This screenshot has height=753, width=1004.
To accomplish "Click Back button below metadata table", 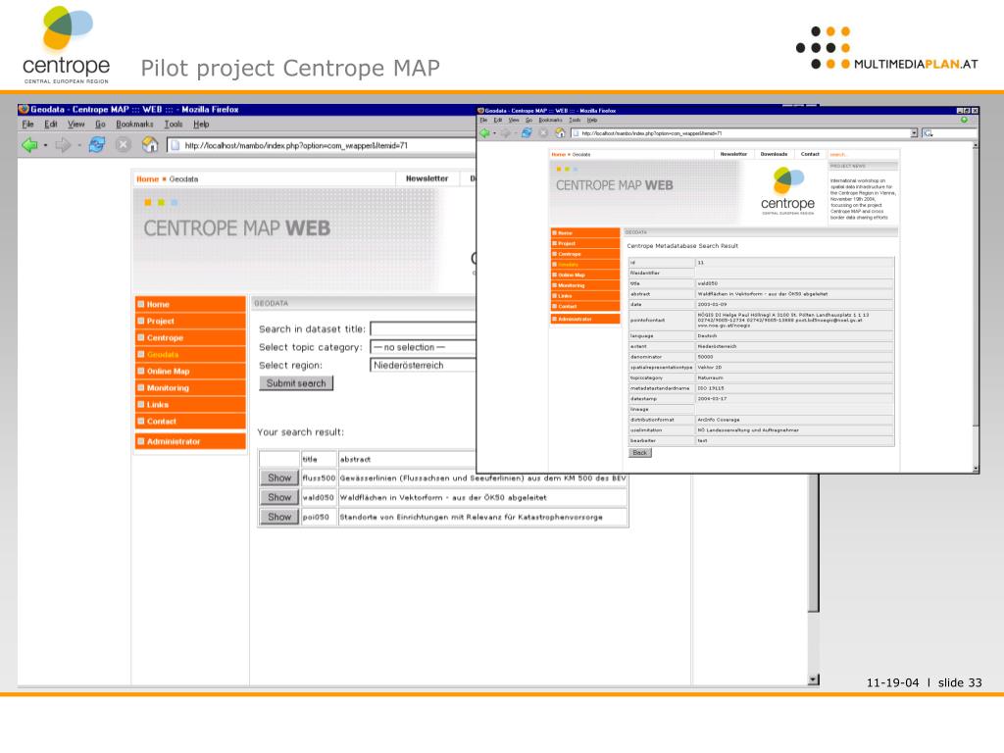I will [639, 453].
